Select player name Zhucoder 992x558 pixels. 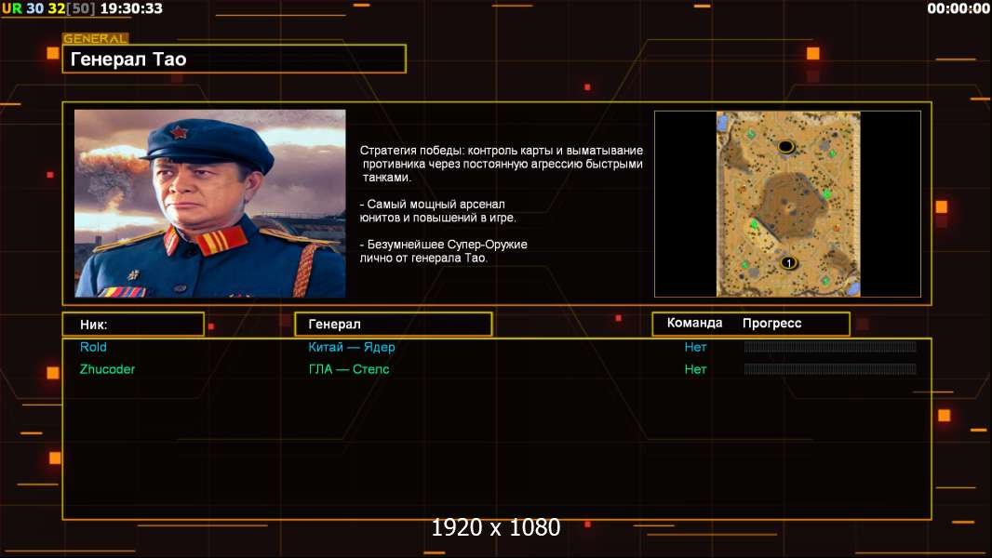pyautogui.click(x=107, y=369)
